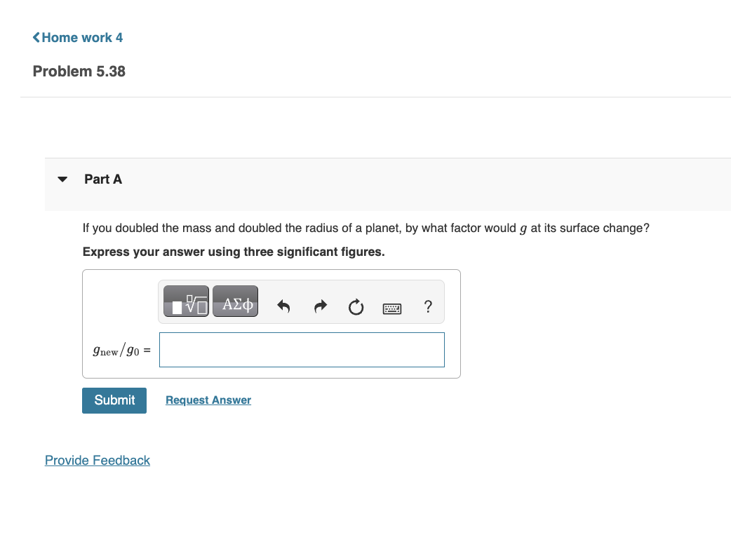This screenshot has width=731, height=544.
Task: Open Request Answer
Action: click(x=208, y=400)
